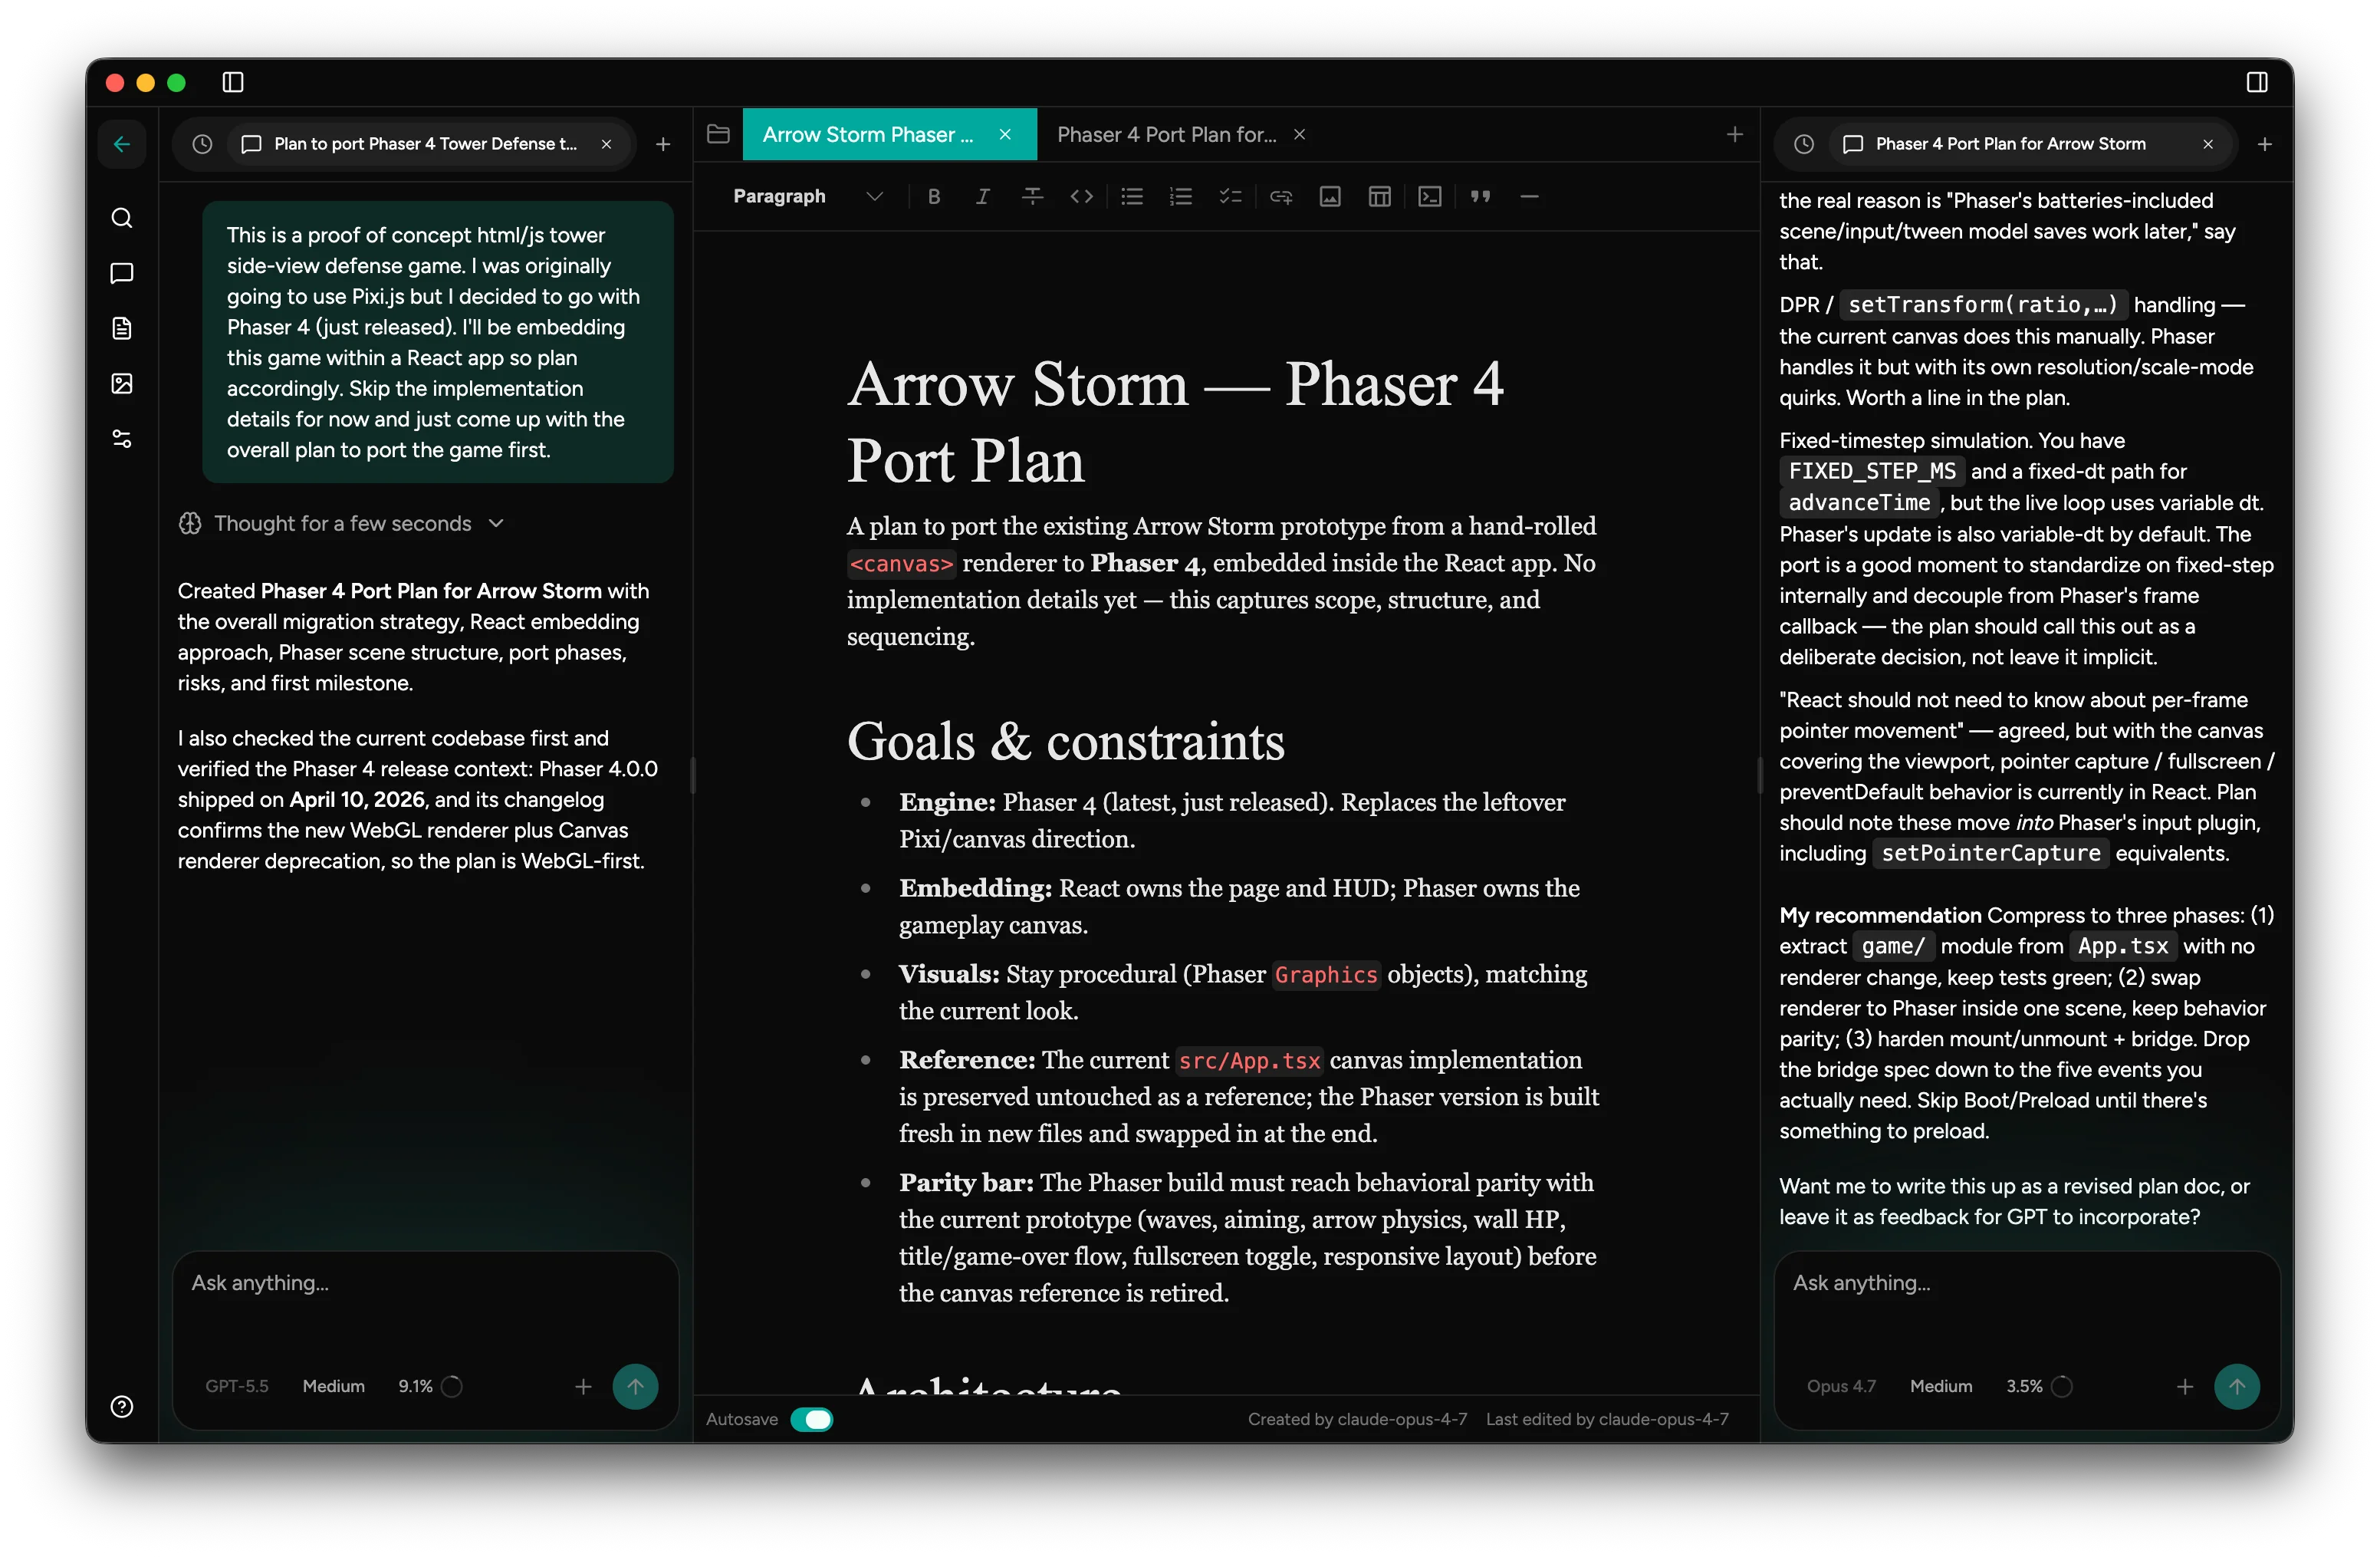Send message in right chat
Image resolution: width=2380 pixels, height=1557 pixels.
pyautogui.click(x=2237, y=1386)
